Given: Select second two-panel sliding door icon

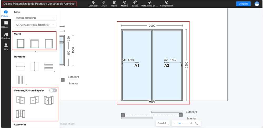Looking at the screenshot, I should (x=34, y=100).
